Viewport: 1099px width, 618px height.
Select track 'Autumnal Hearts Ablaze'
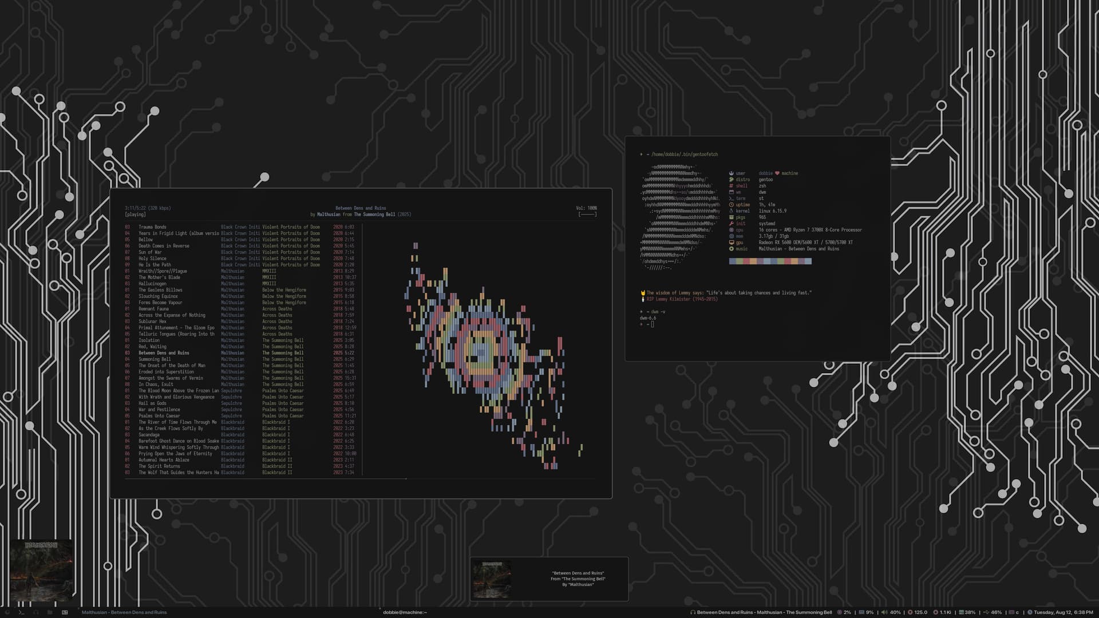point(164,460)
